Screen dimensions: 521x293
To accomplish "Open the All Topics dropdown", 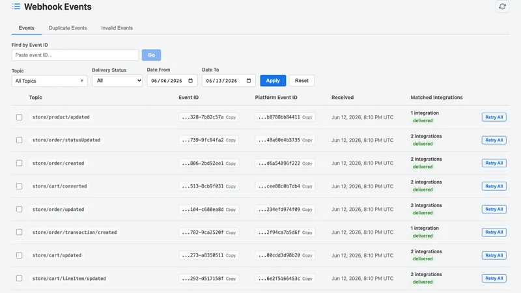I will [49, 81].
